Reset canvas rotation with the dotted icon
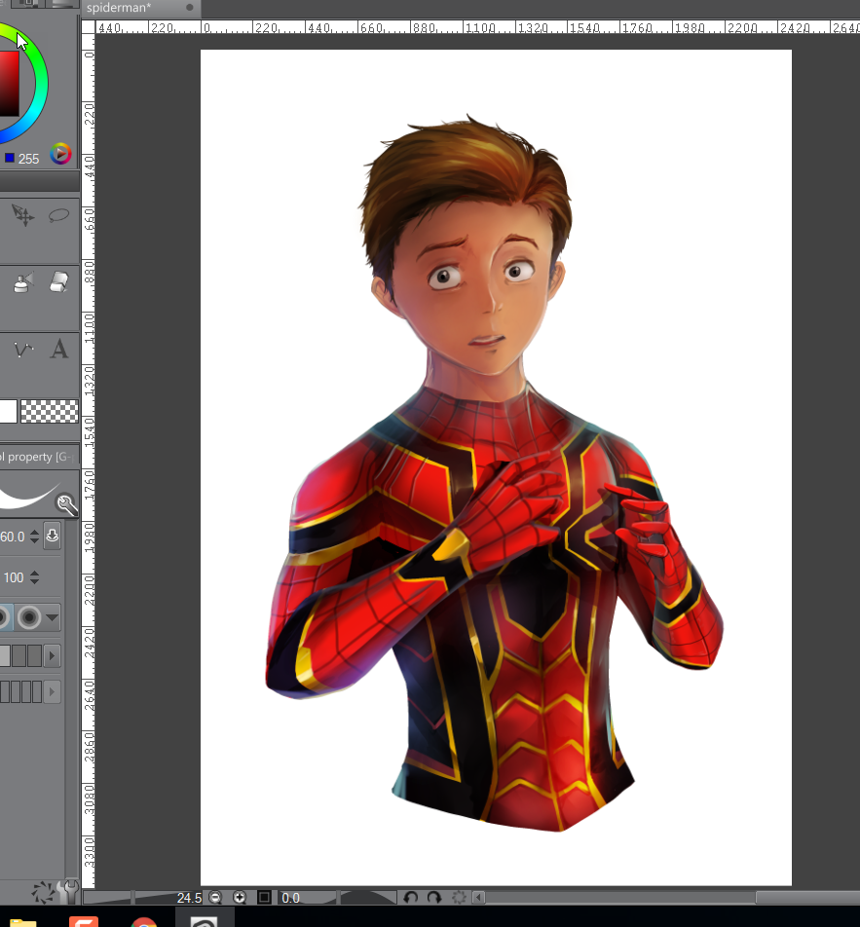 point(459,898)
